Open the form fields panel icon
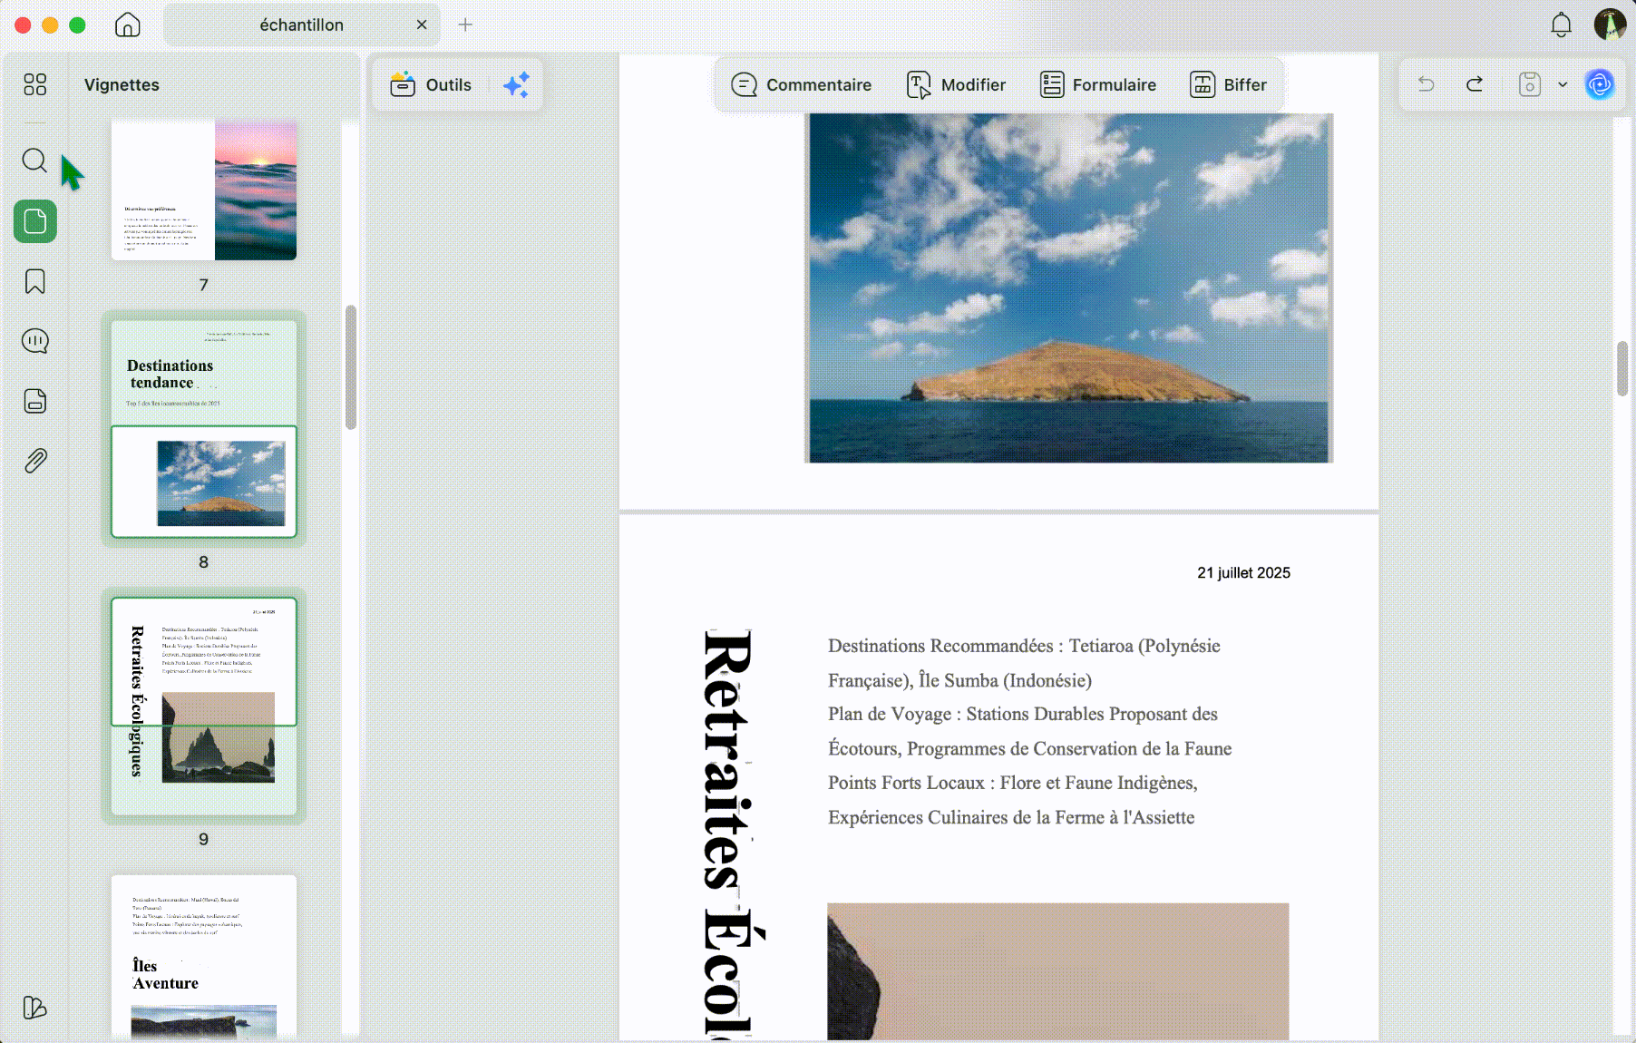 [x=35, y=401]
